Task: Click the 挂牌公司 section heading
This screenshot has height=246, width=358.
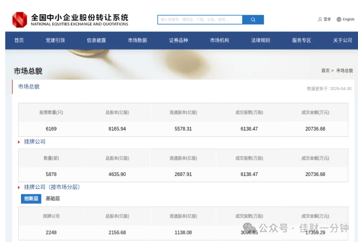Action: [x=35, y=142]
